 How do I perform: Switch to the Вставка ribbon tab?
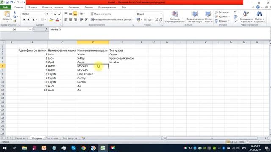(33, 8)
